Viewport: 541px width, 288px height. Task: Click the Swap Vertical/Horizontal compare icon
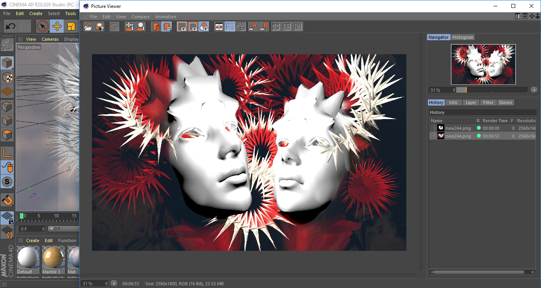287,27
